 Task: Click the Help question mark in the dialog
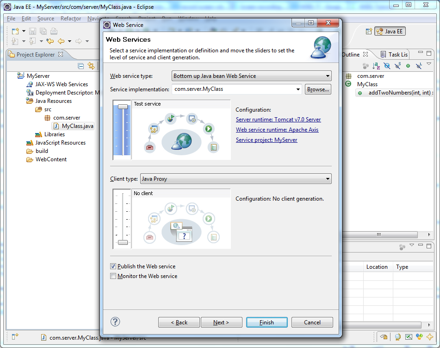115,322
